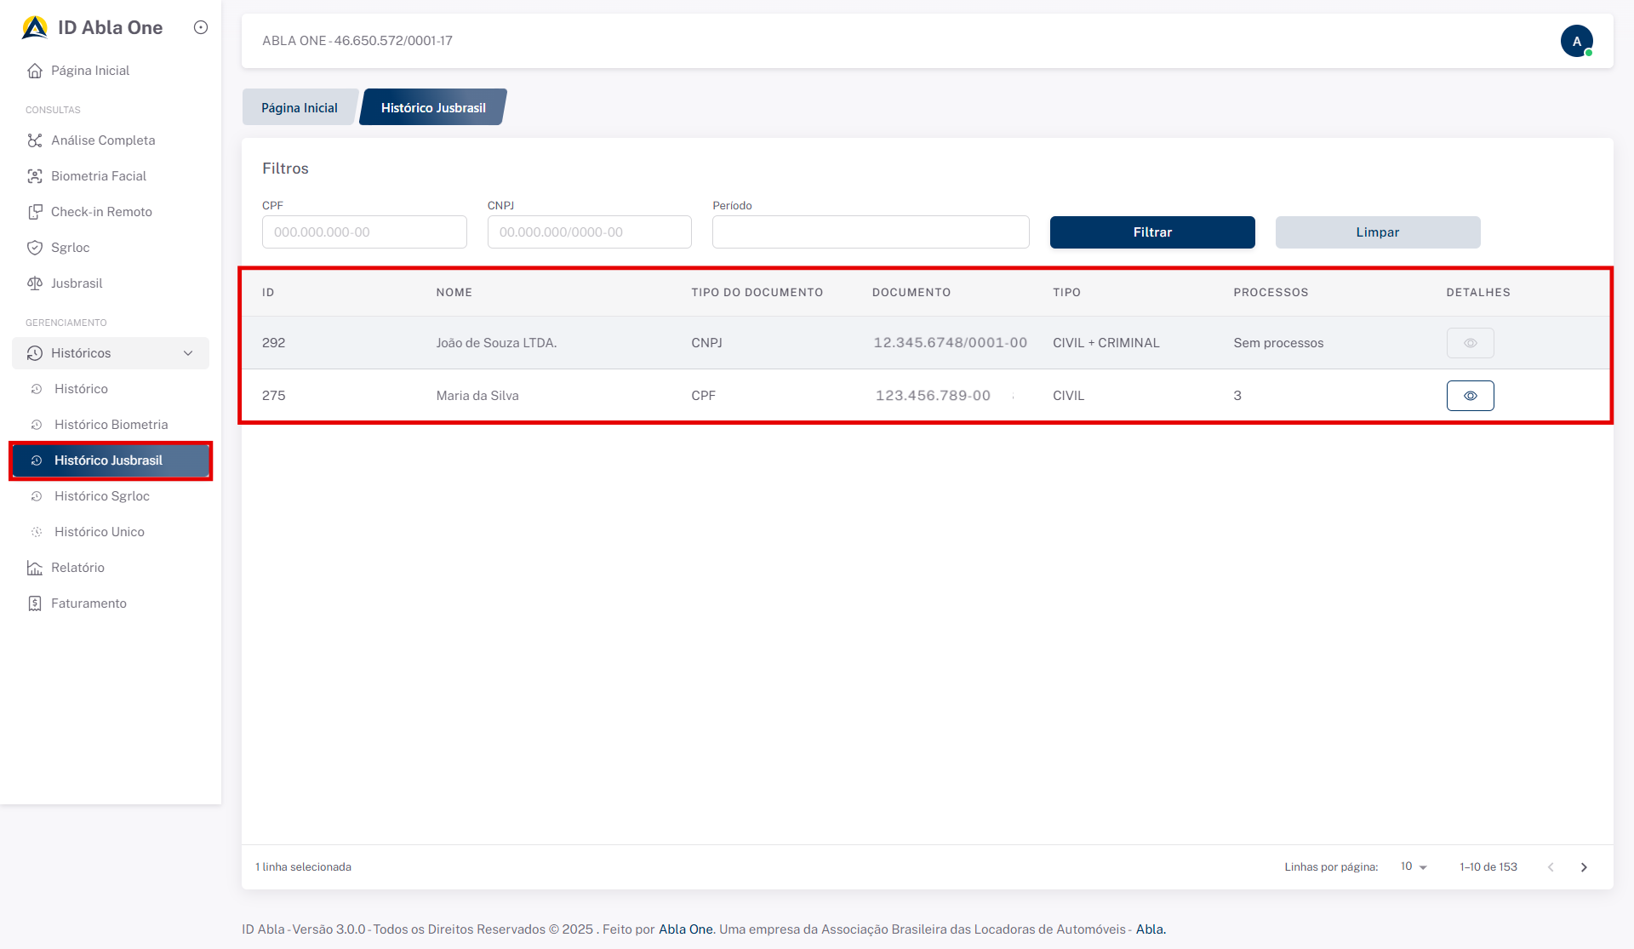The height and width of the screenshot is (949, 1634).
Task: Click the Período date field
Action: pyautogui.click(x=870, y=232)
